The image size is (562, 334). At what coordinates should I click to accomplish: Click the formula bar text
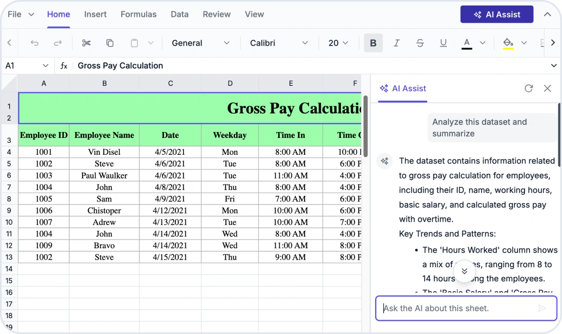pos(121,66)
